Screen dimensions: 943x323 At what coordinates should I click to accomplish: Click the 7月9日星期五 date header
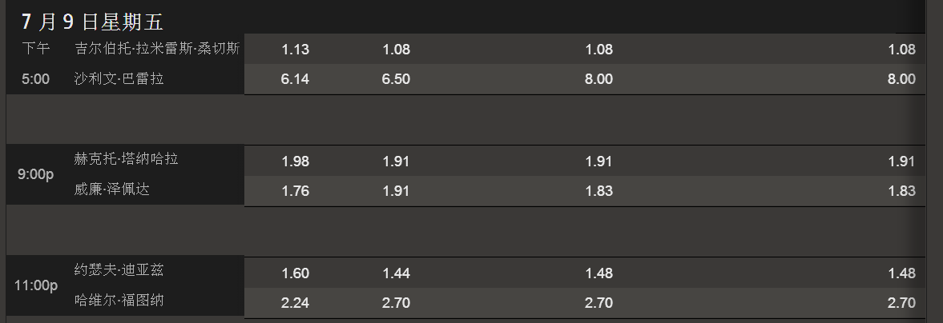point(93,22)
